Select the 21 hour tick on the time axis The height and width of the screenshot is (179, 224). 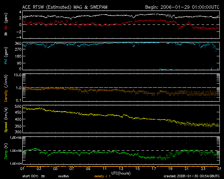click(186, 169)
